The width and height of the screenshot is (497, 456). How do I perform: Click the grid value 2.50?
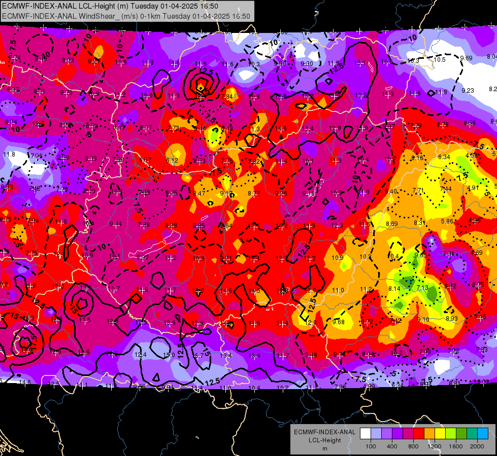pos(63,157)
